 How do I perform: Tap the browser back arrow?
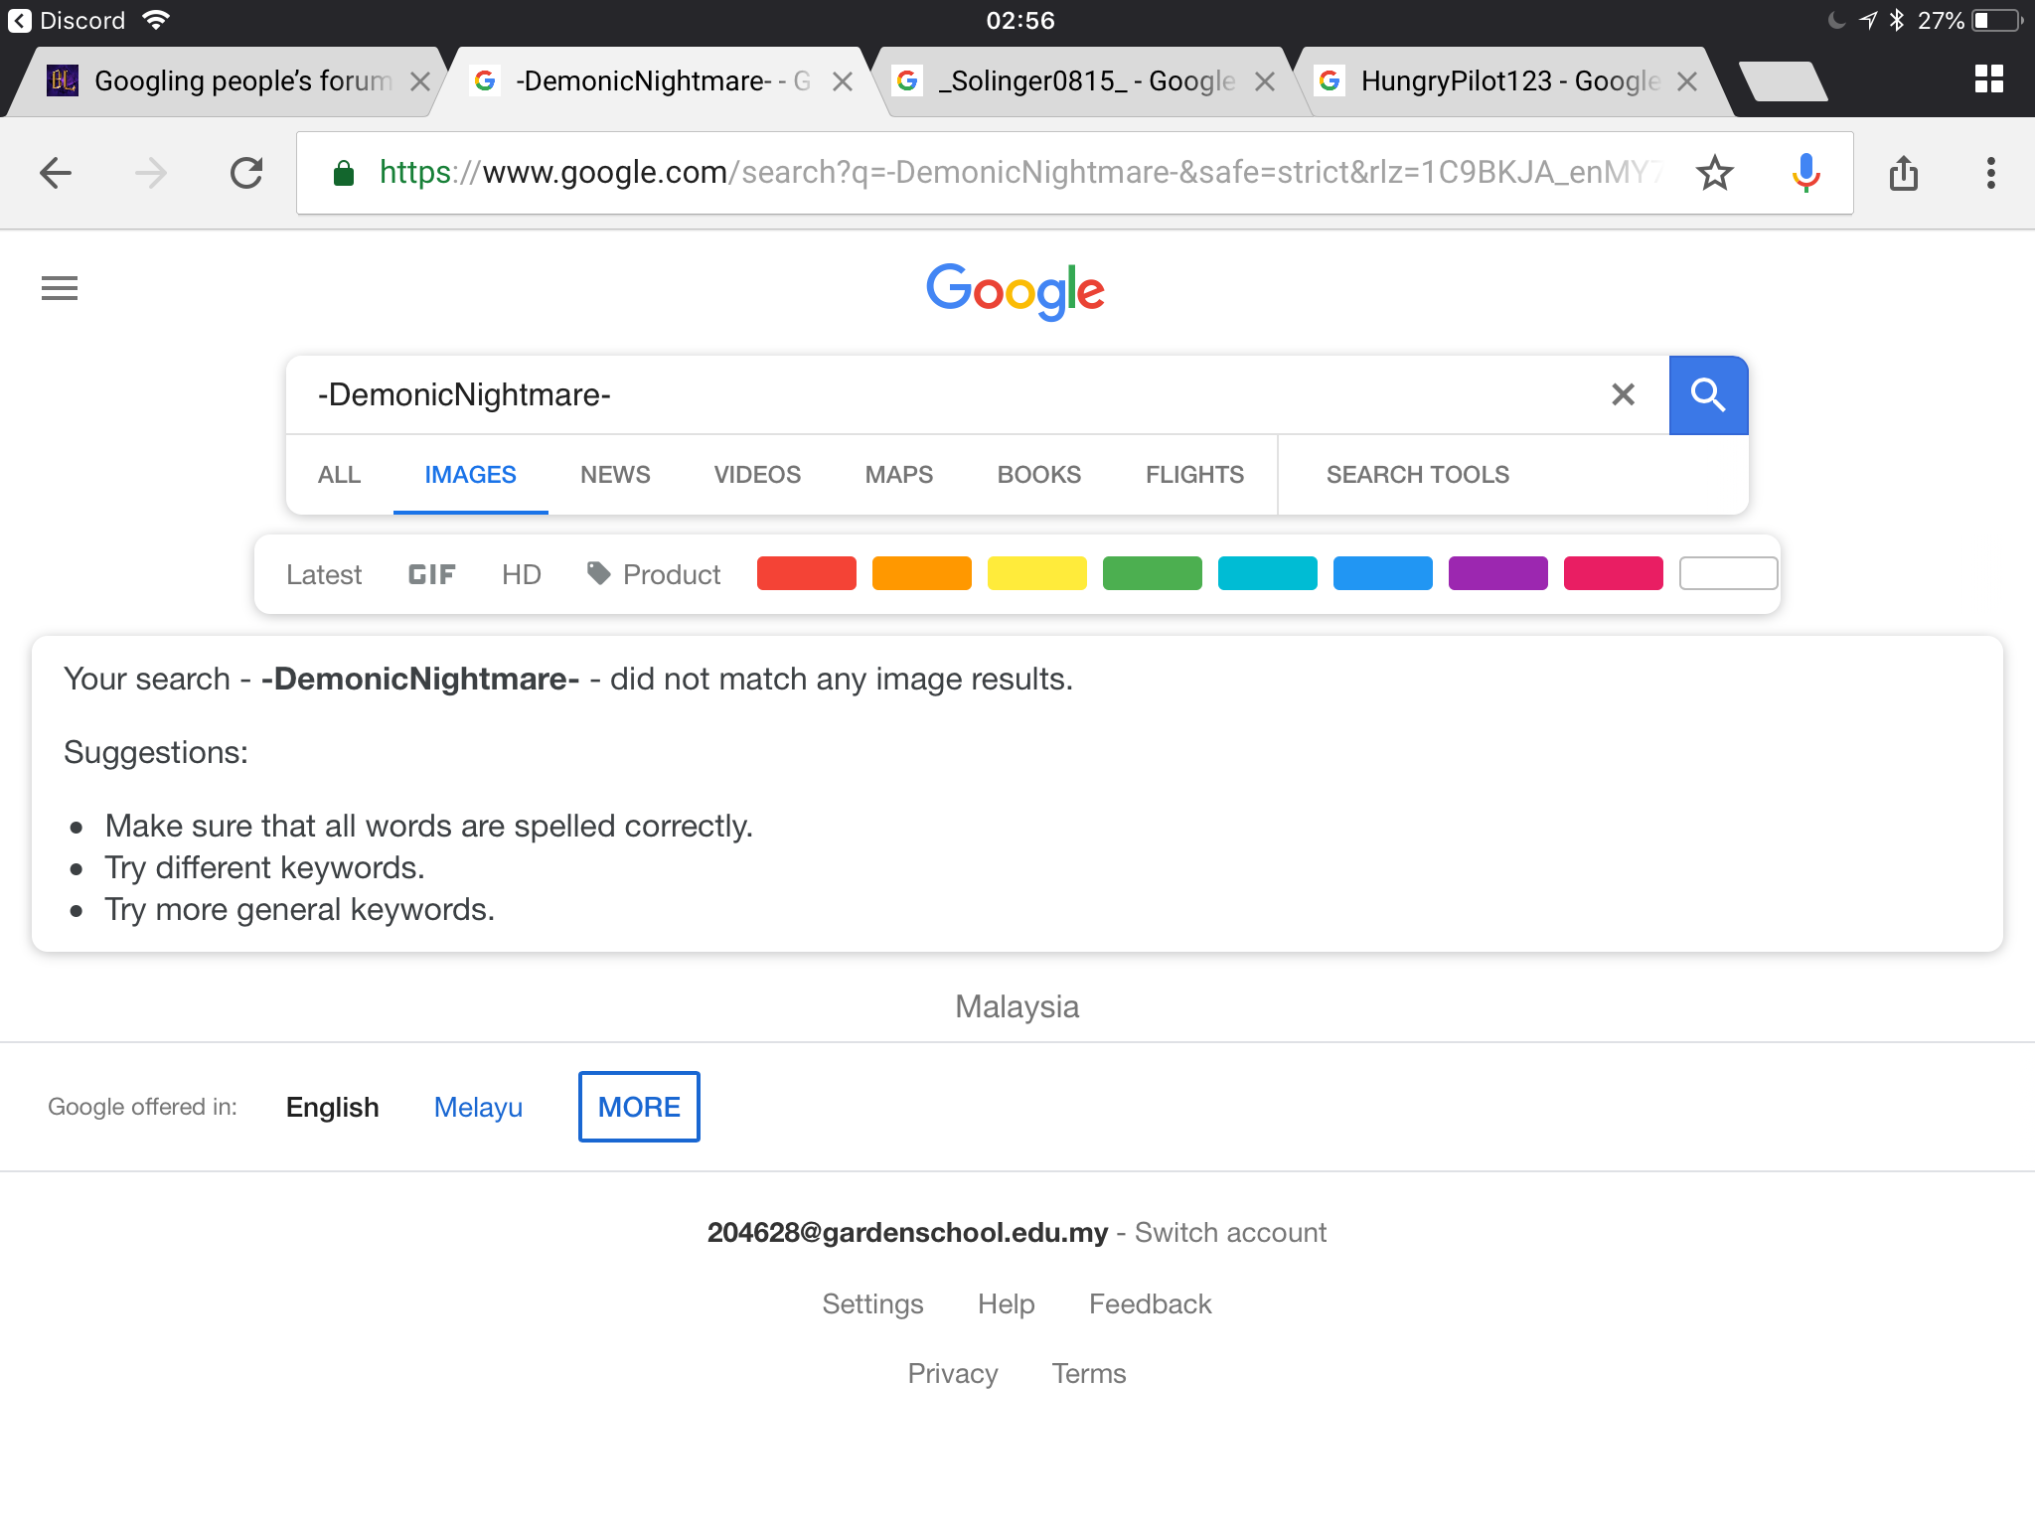[x=56, y=173]
